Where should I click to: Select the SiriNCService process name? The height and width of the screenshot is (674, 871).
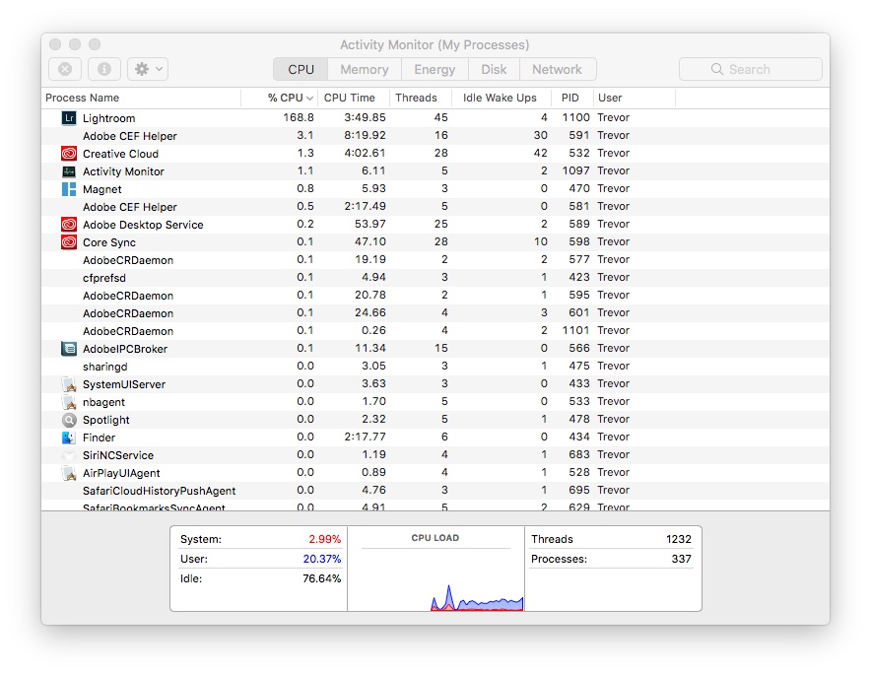coord(118,455)
